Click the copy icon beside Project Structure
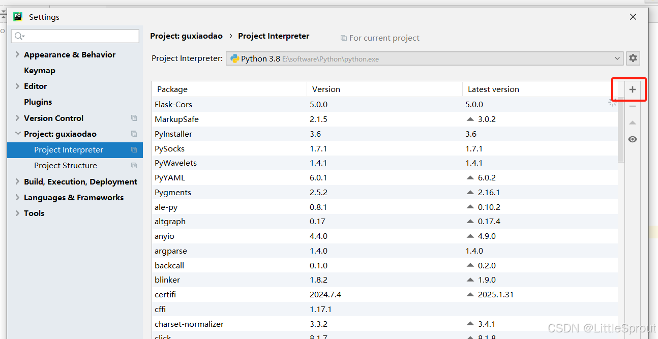This screenshot has height=339, width=658. point(134,166)
